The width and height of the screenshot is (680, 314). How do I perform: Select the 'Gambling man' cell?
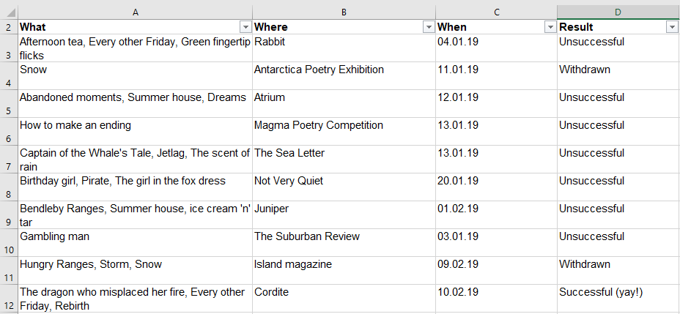click(54, 236)
